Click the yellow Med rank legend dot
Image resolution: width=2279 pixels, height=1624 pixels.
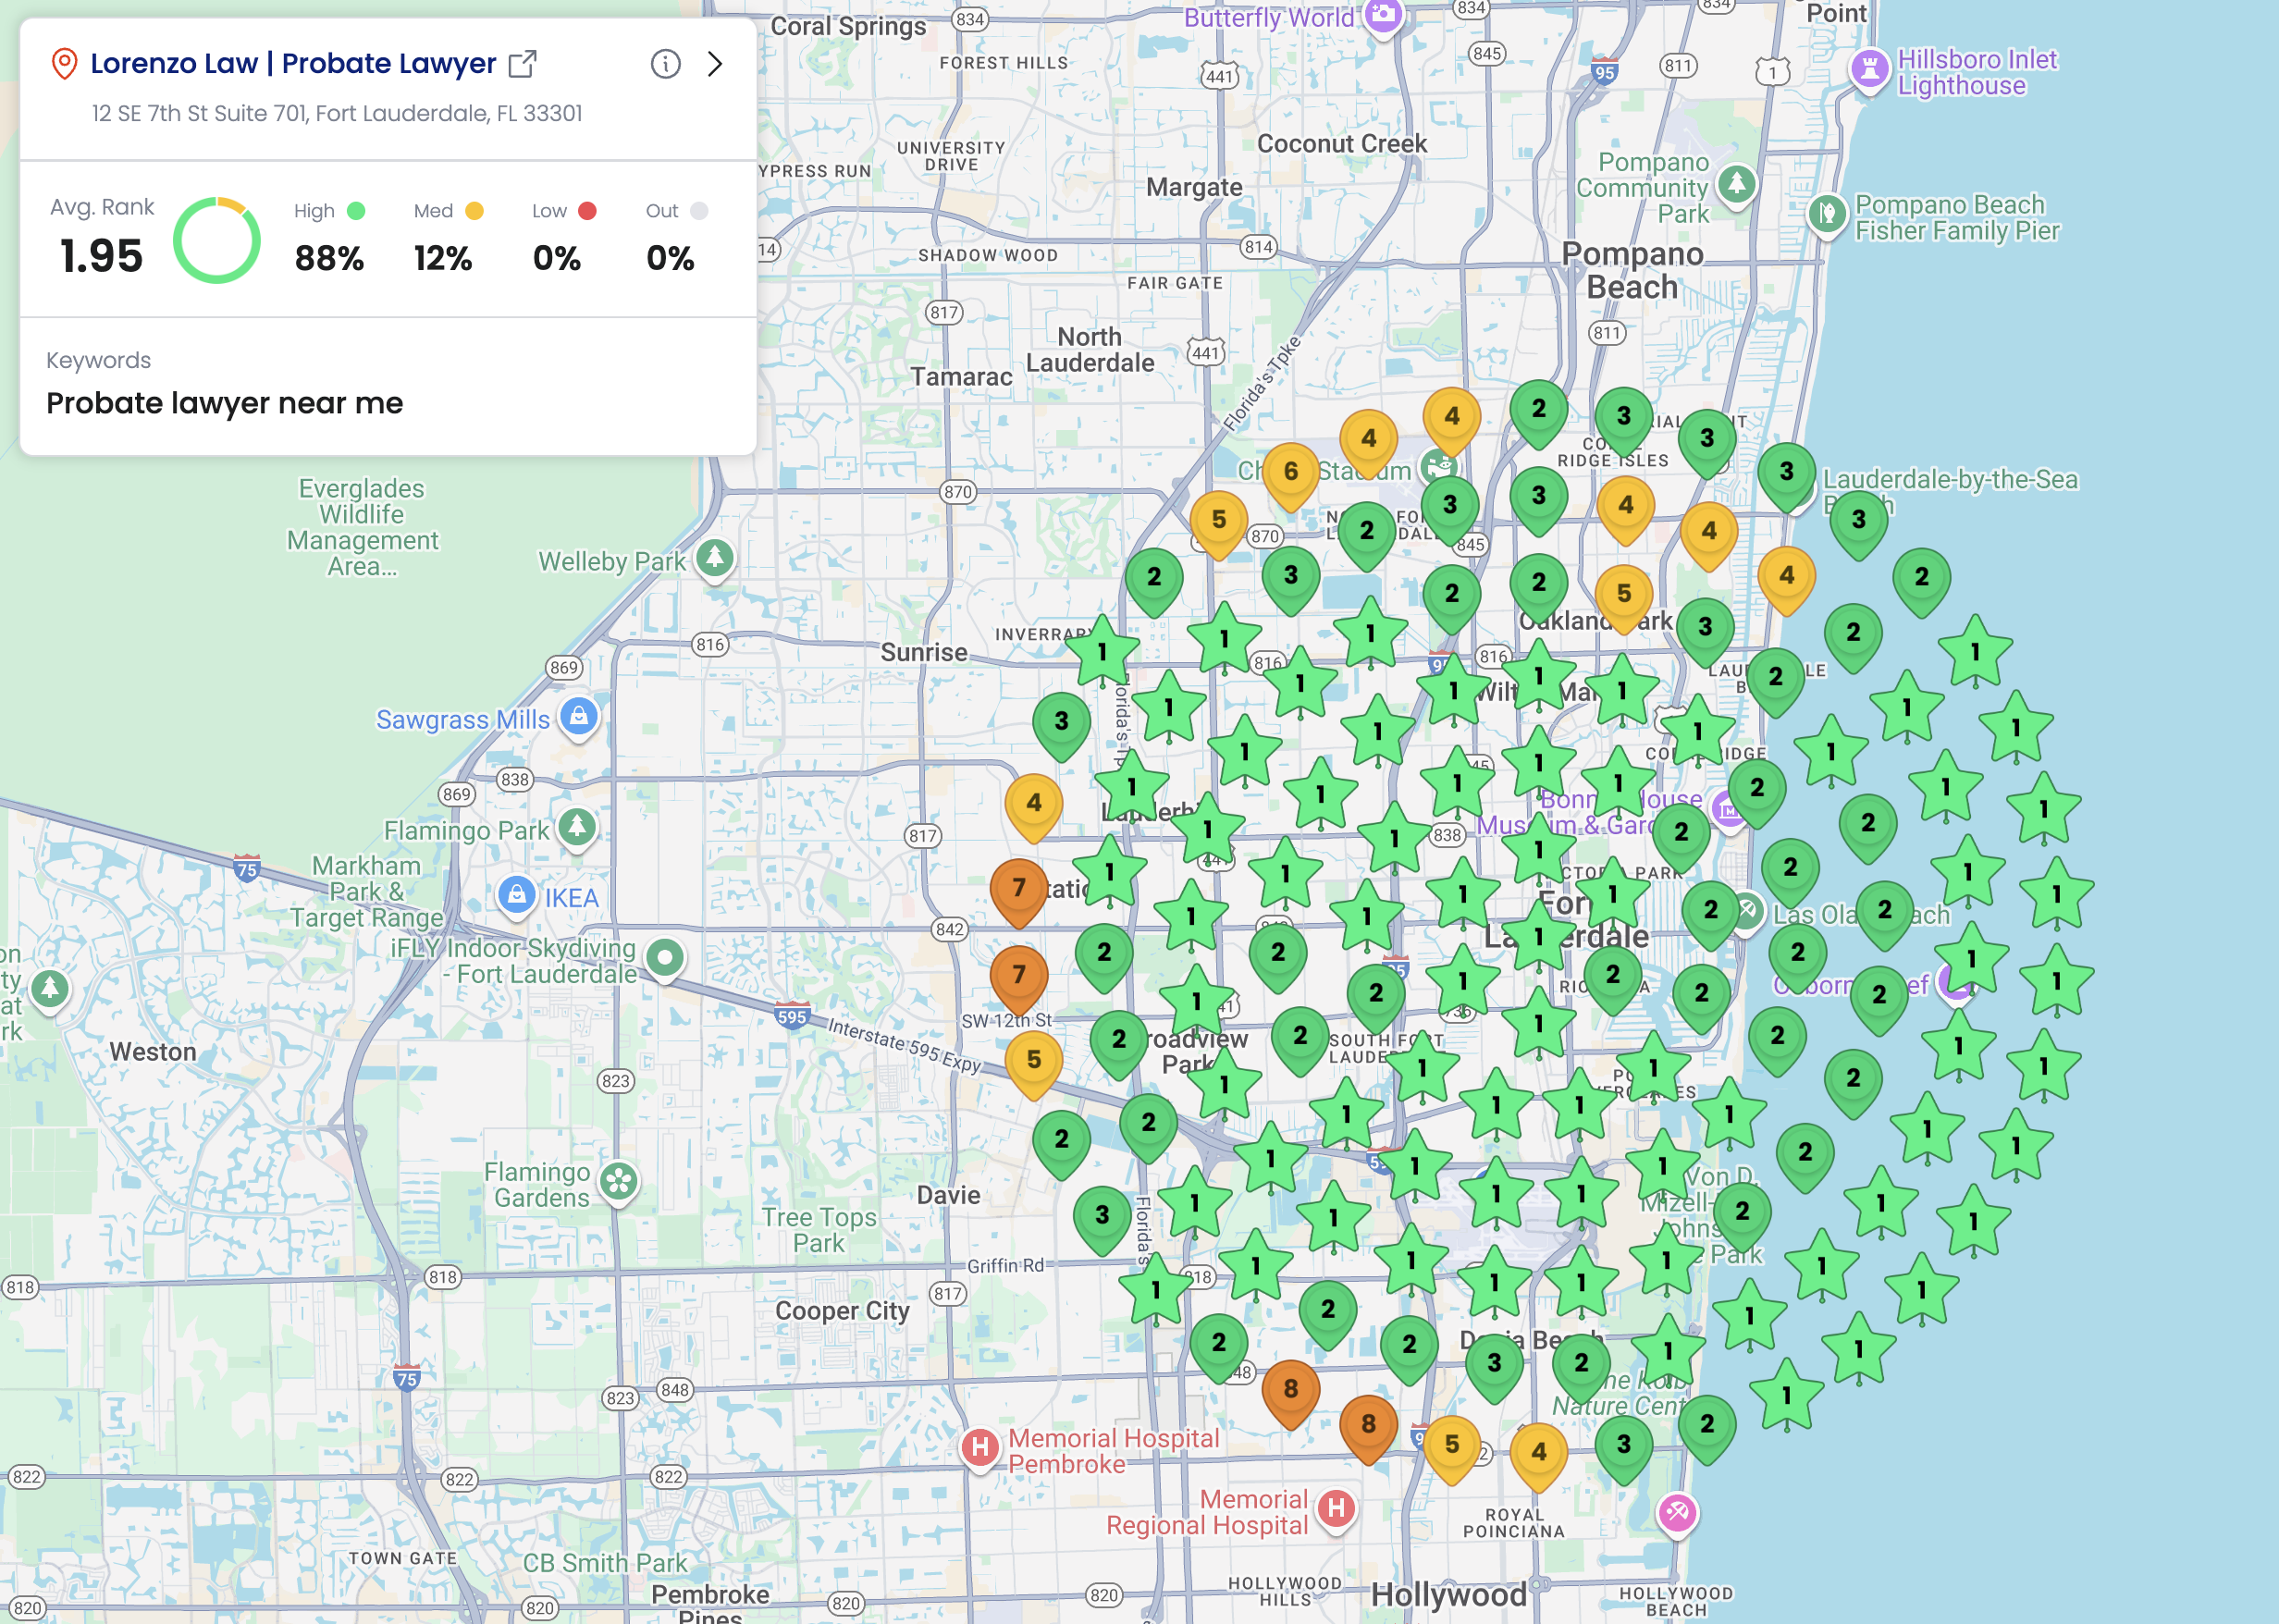(x=475, y=211)
